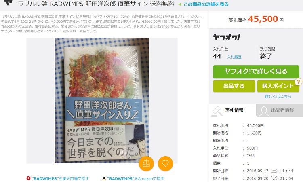Switch to the 落札情報 tab
Viewport: 303px width, 182px height.
(233, 110)
